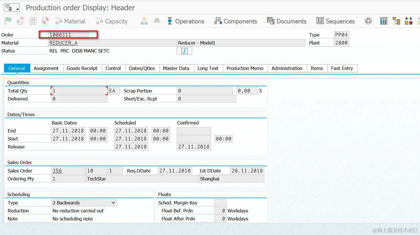
Task: Open the Control tab
Action: point(113,68)
